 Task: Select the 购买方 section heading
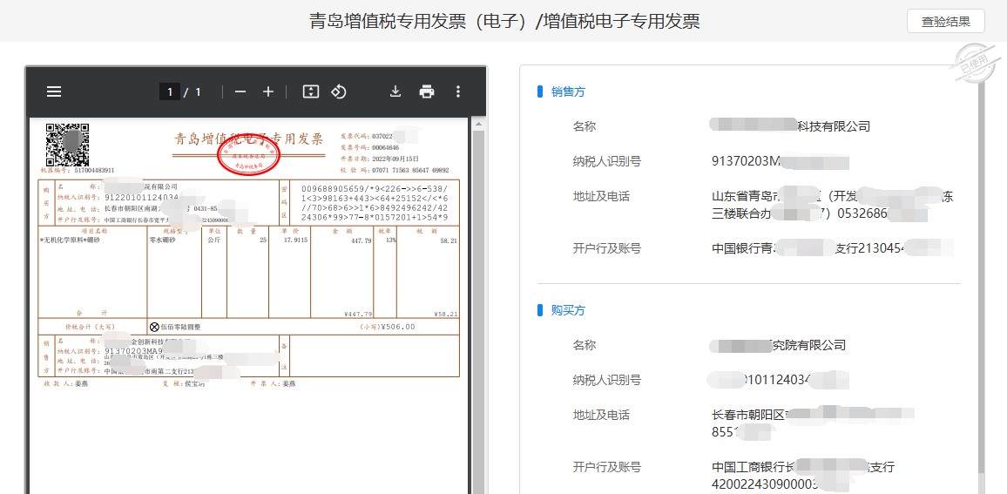568,309
